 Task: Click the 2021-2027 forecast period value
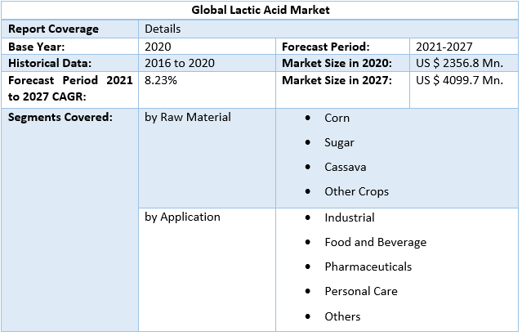point(444,47)
